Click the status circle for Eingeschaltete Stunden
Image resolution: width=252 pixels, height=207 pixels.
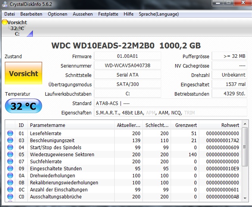(x=10, y=168)
